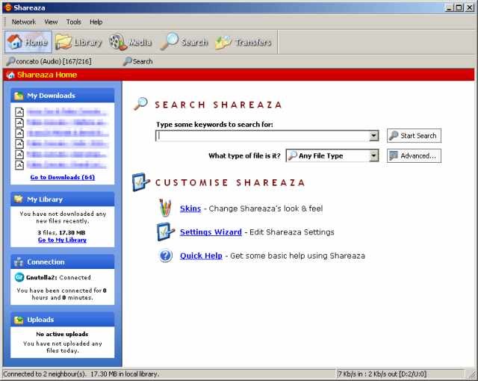The width and height of the screenshot is (478, 381).
Task: Click the 'Gnutella2: Connected' status text
Action: 58,277
